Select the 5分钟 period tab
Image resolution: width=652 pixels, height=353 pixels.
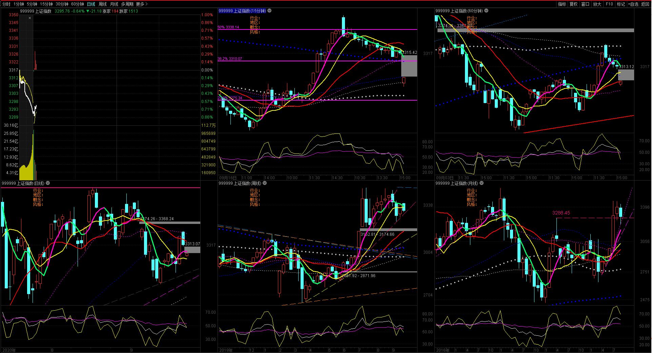pos(32,4)
